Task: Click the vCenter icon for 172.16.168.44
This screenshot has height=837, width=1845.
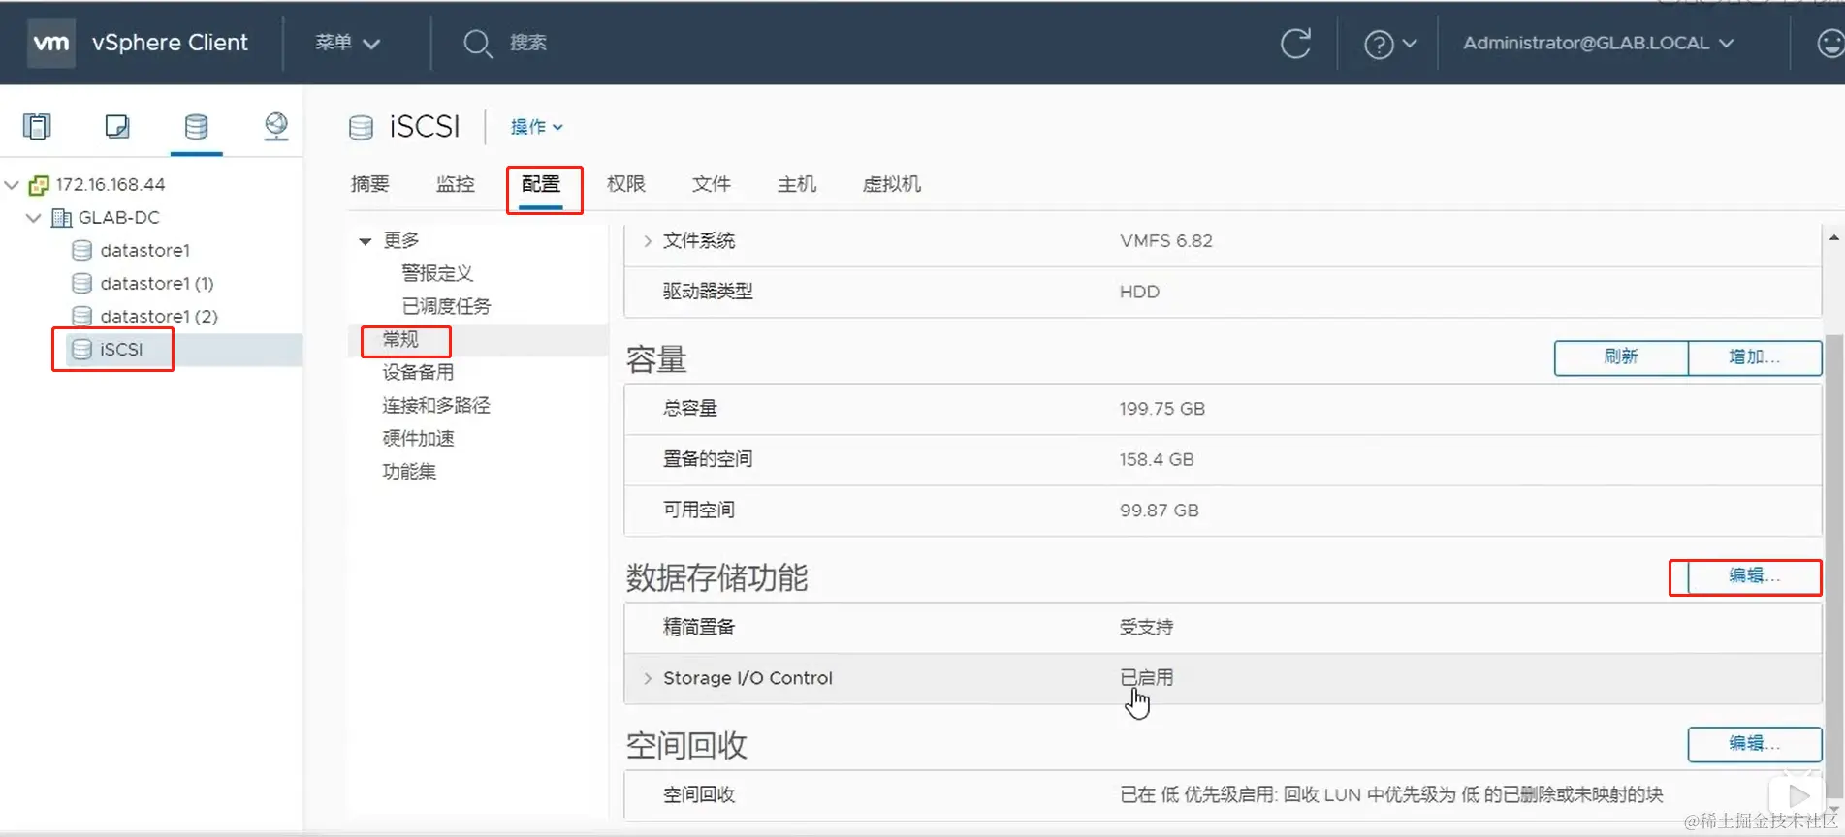Action: point(39,185)
